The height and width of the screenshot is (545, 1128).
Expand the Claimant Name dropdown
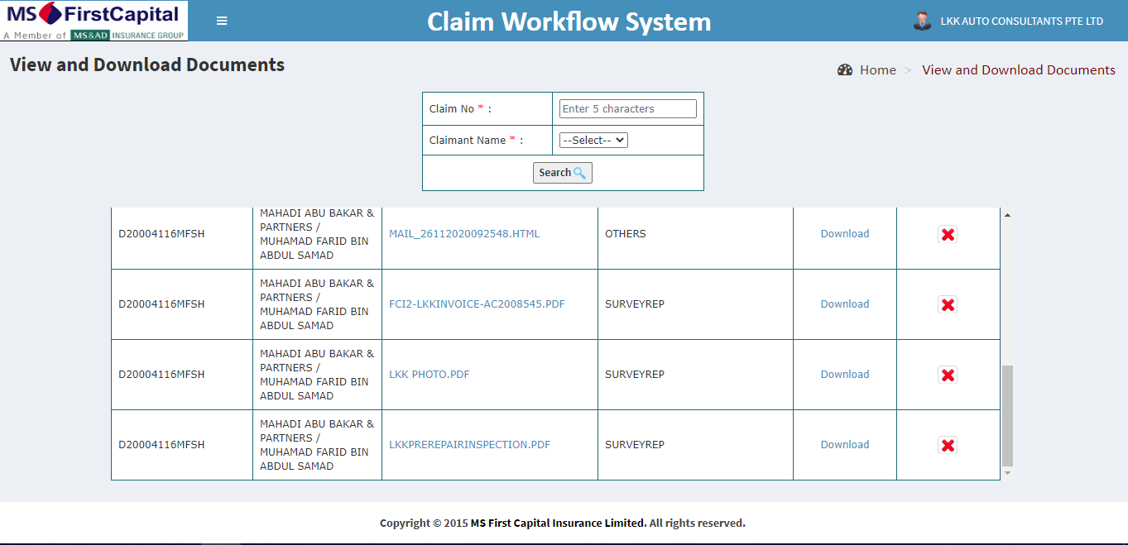click(593, 141)
